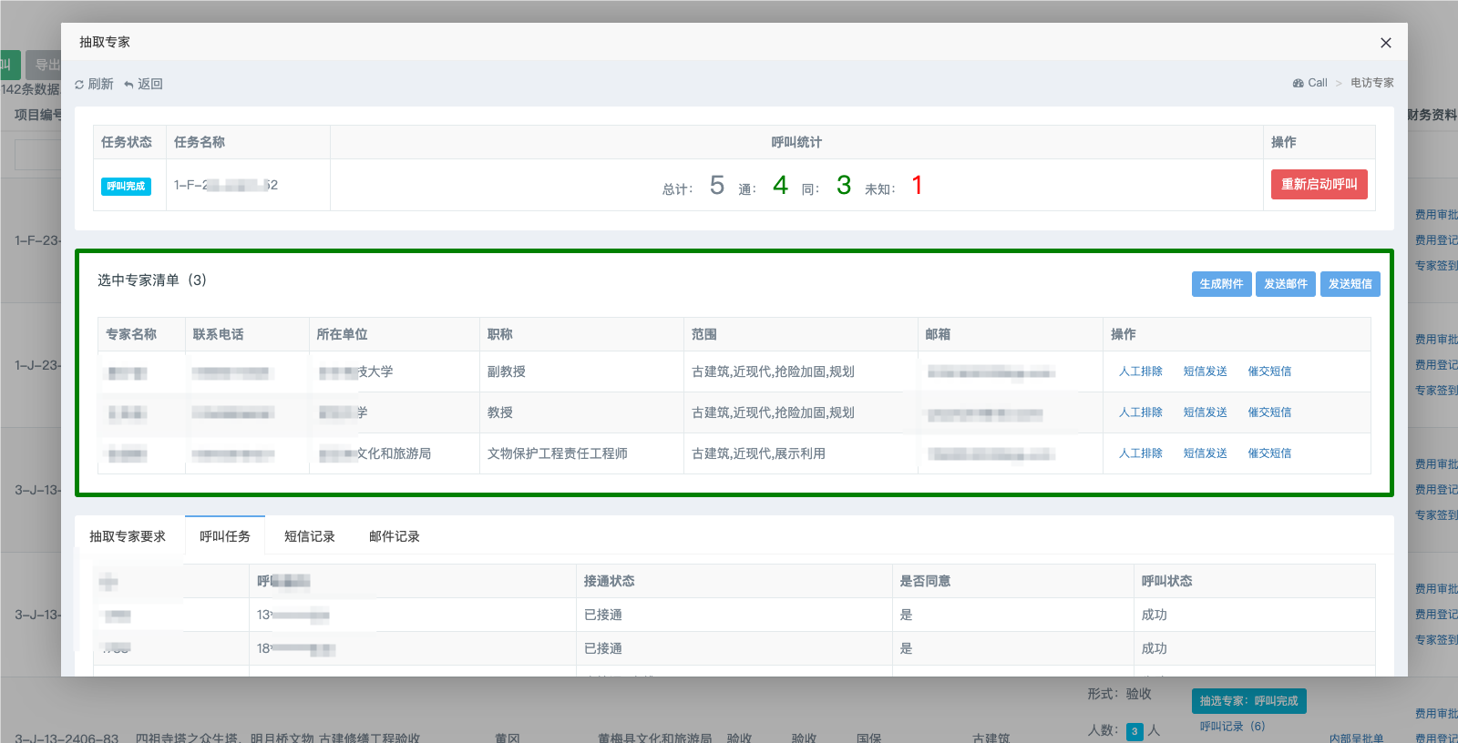The image size is (1458, 743).
Task: Click 人工排除 for the 教授 row
Action: pos(1140,412)
